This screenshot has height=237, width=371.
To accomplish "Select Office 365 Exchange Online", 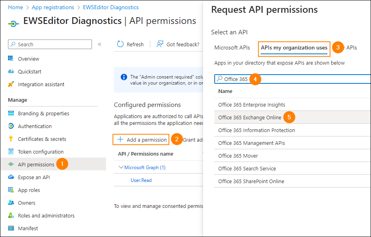I will (x=293, y=117).
